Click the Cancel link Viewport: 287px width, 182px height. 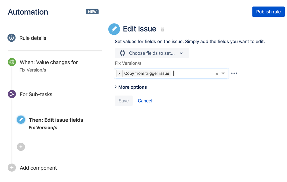point(145,101)
